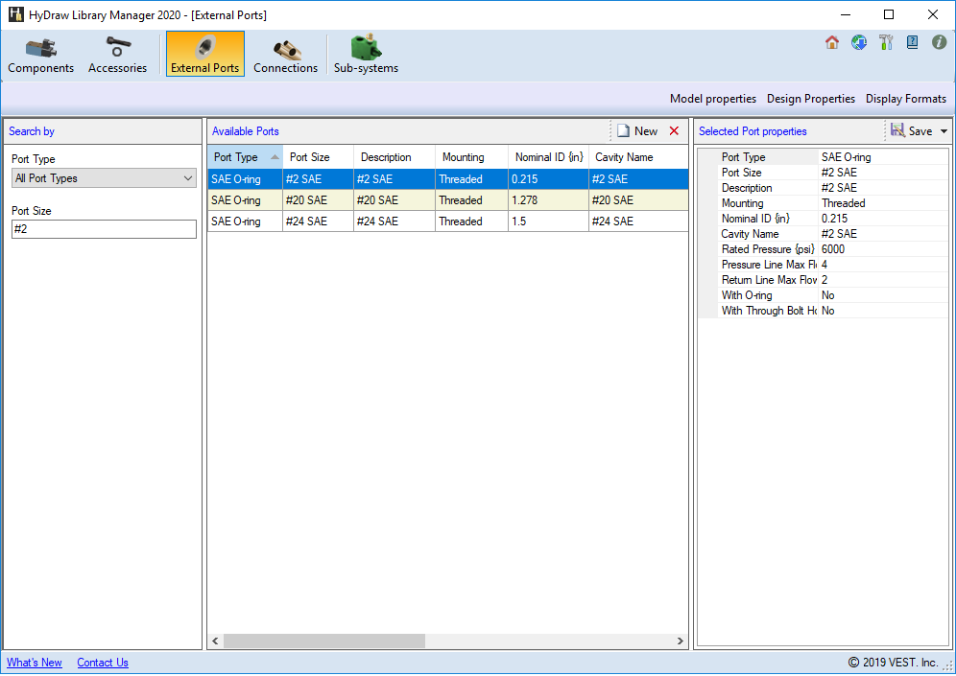Open Model properties menu
This screenshot has height=676, width=956.
pyautogui.click(x=712, y=99)
